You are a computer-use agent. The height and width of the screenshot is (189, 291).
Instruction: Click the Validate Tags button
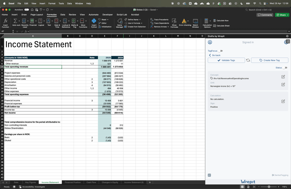(226, 60)
